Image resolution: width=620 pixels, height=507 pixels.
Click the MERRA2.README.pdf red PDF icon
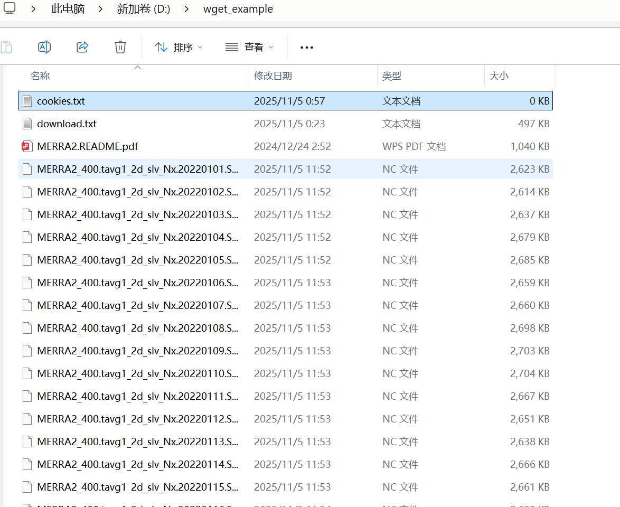pos(27,146)
